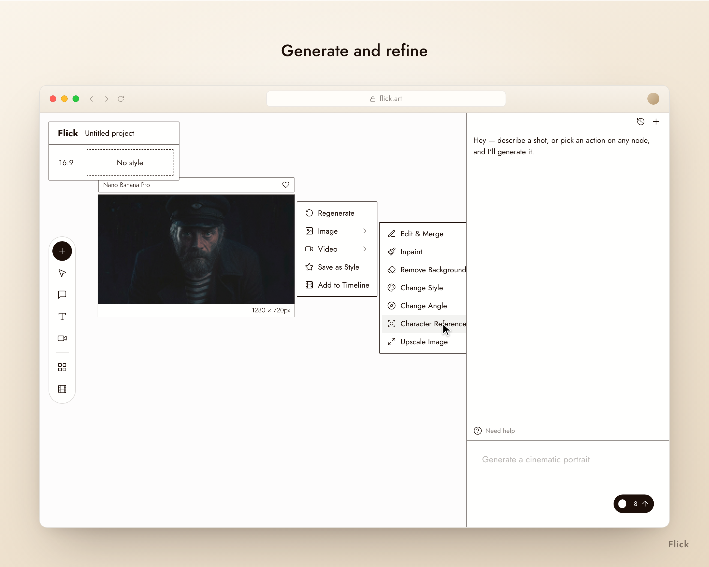Image resolution: width=709 pixels, height=567 pixels.
Task: Toggle the white circle switch by send arrow
Action: [622, 504]
